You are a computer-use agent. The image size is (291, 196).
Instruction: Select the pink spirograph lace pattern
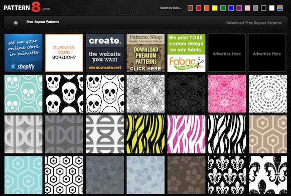tap(227, 94)
